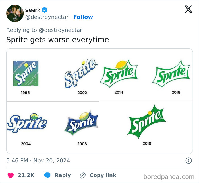The image size is (199, 183).
Task: Follow the destroynectar account
Action: point(83,17)
